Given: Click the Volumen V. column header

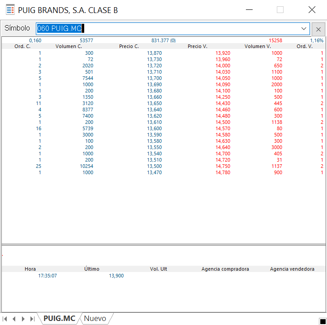Looking at the screenshot, I should (x=258, y=46).
